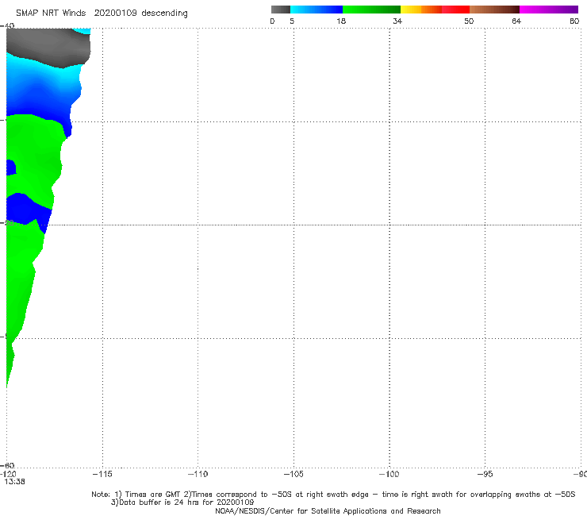Pick the yellow-to-red segment of the color bar

click(435, 10)
